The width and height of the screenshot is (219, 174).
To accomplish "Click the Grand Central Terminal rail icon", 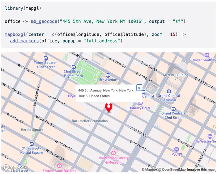I will pyautogui.click(x=169, y=91).
